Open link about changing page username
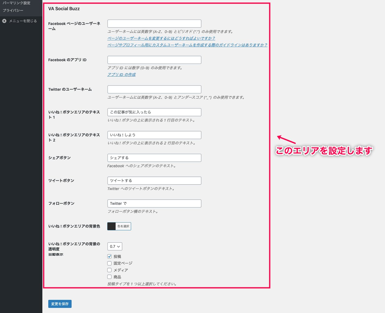This screenshot has height=313, width=385. pos(161,38)
